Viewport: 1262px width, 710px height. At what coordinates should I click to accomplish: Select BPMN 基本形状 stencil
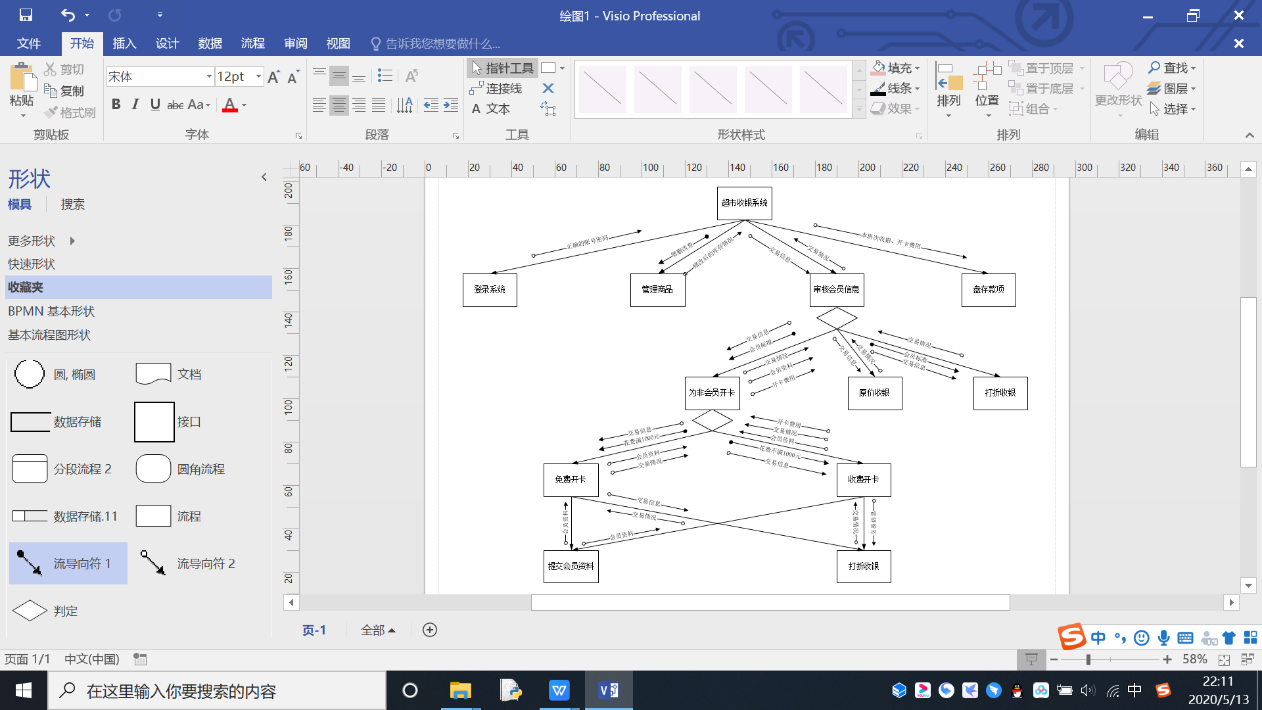click(x=51, y=311)
